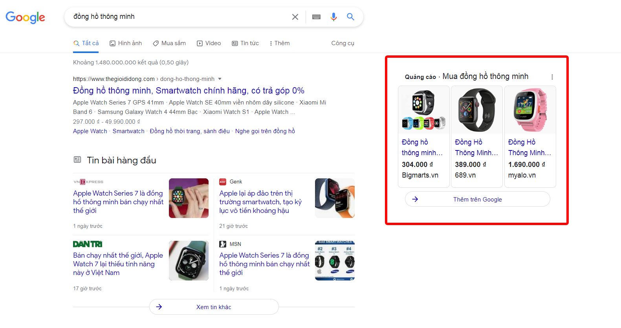Screen dimensions: 621x328
Task: Click the "Bigmarts.vn" seller text
Action: tap(420, 175)
